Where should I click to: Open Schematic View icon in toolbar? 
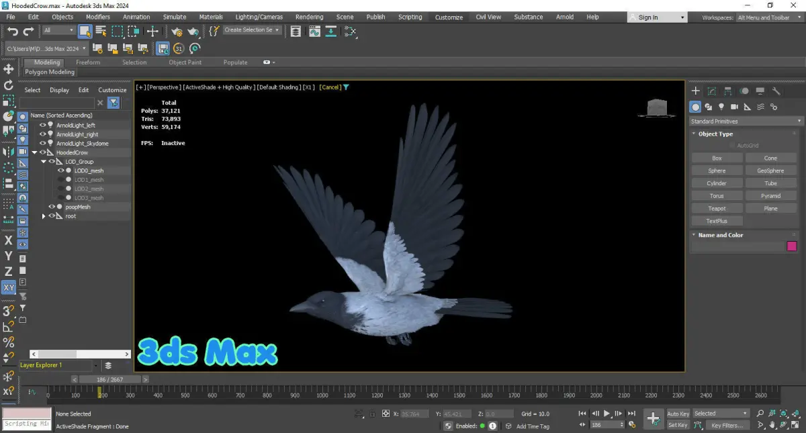pyautogui.click(x=349, y=31)
